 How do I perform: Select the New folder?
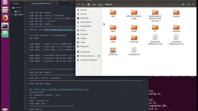tap(113, 28)
